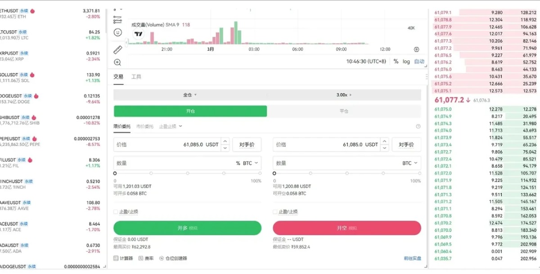This screenshot has height=274, width=540.
Task: Select the ruler measure tool icon
Action: [118, 49]
